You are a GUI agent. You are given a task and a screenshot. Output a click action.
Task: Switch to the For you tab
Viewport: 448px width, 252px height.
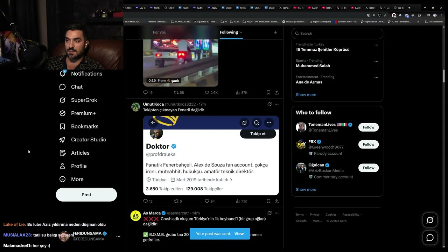[160, 32]
